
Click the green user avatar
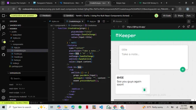156,16
